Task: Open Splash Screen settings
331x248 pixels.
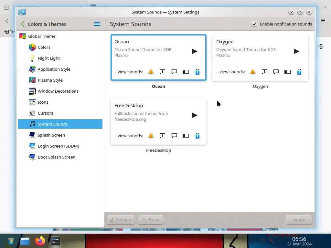Action: click(x=60, y=135)
